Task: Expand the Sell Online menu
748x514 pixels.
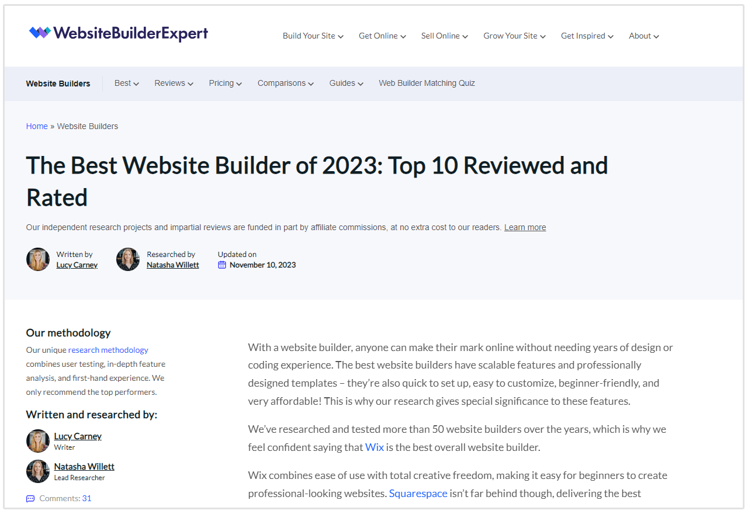Action: 444,36
